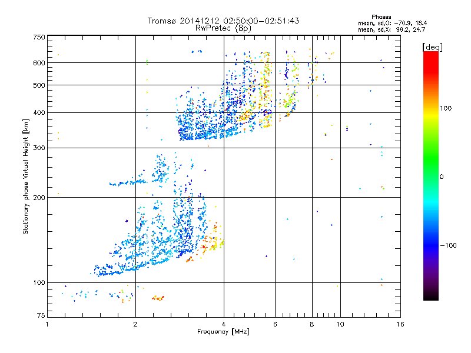This screenshot has width=471, height=353.
Task: Click the x-axis tick label '16'
Action: point(400,324)
